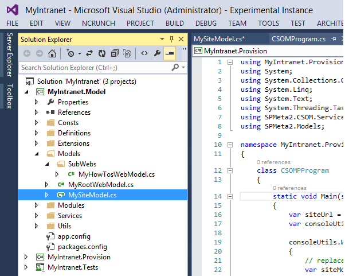Expand the Consts folder
345x276 pixels.
[37, 123]
